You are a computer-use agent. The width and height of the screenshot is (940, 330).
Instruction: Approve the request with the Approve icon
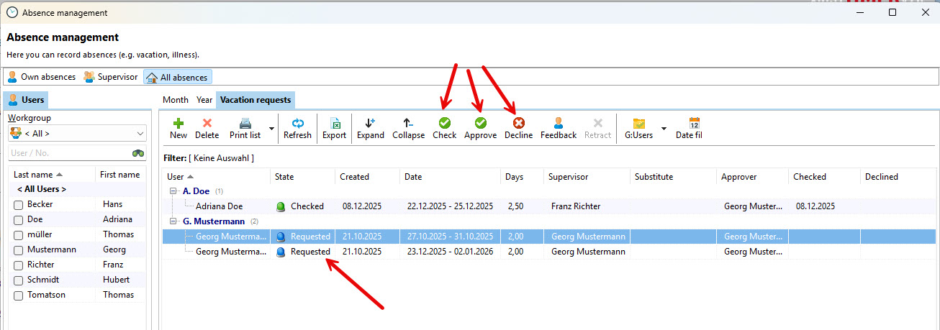point(480,124)
